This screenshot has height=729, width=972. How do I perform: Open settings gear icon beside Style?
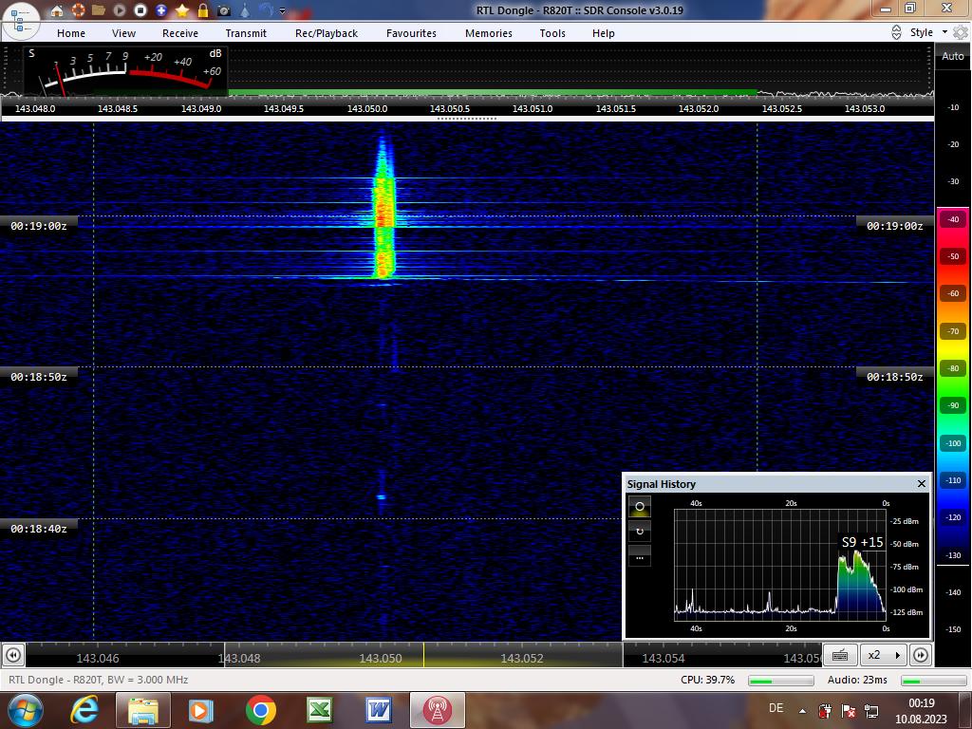coord(961,32)
